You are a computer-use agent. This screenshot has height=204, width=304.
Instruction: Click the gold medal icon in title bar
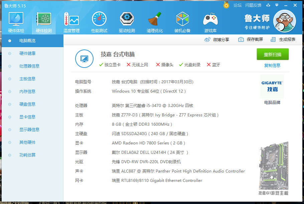(226, 5)
